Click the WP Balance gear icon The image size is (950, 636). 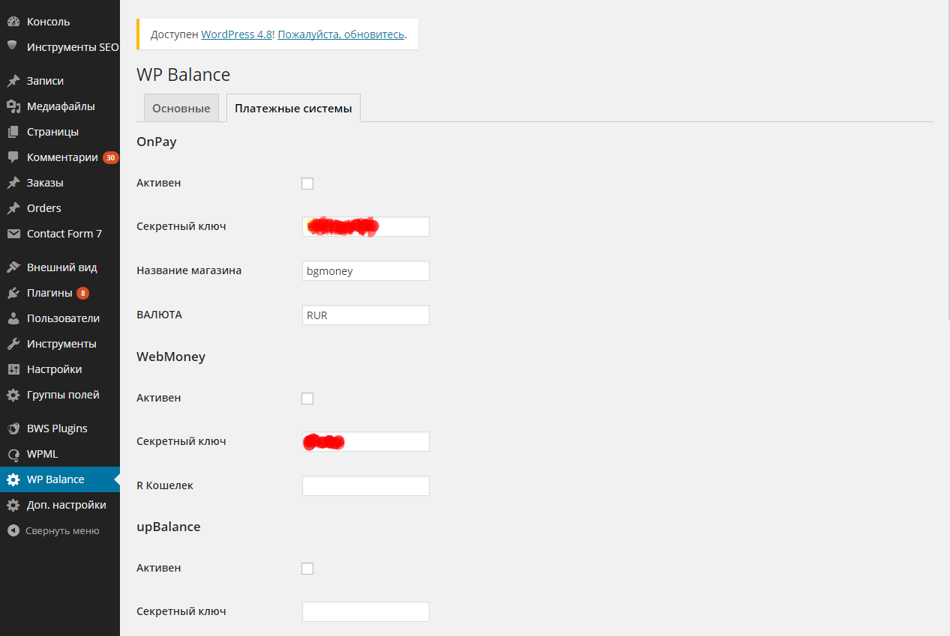click(13, 479)
